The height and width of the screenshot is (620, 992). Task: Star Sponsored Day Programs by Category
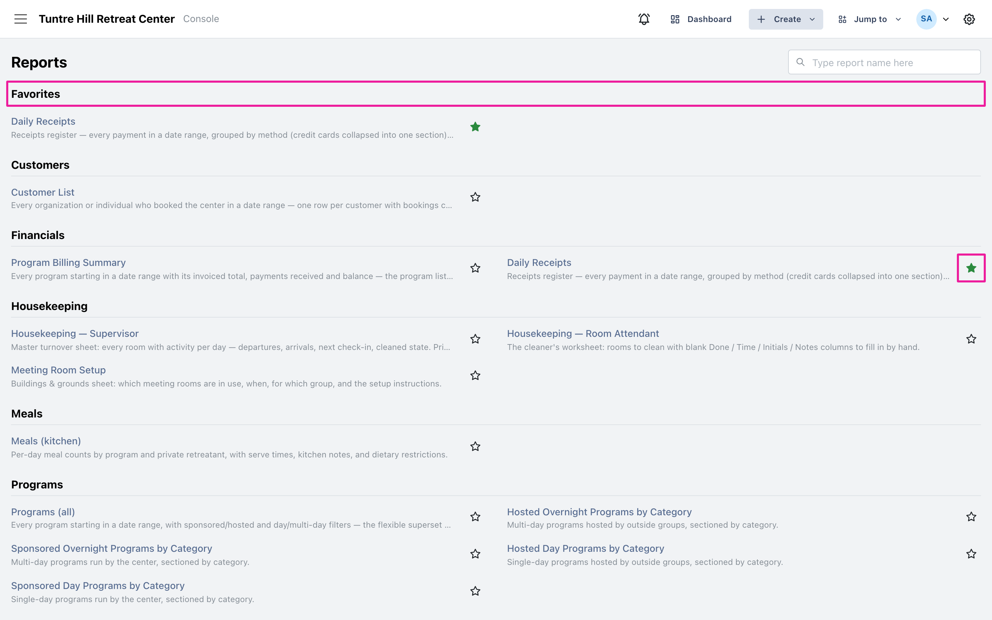pyautogui.click(x=475, y=591)
